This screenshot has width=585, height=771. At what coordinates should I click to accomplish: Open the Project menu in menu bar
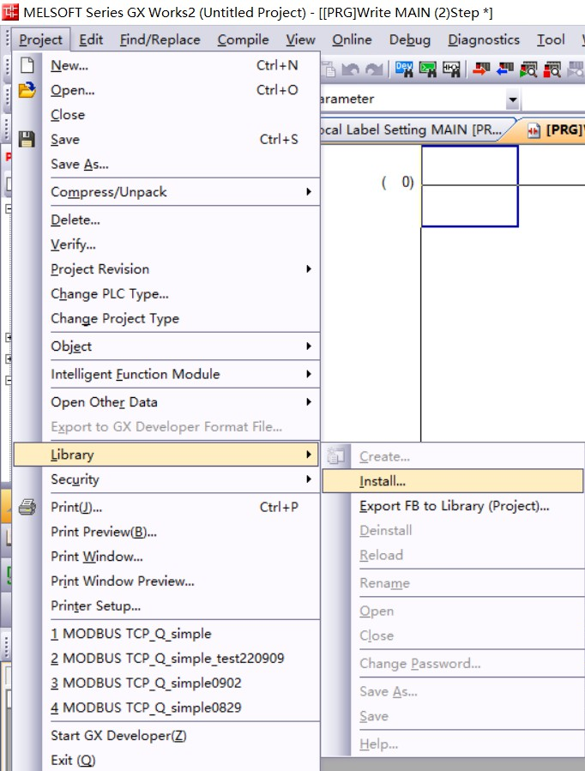[x=41, y=39]
